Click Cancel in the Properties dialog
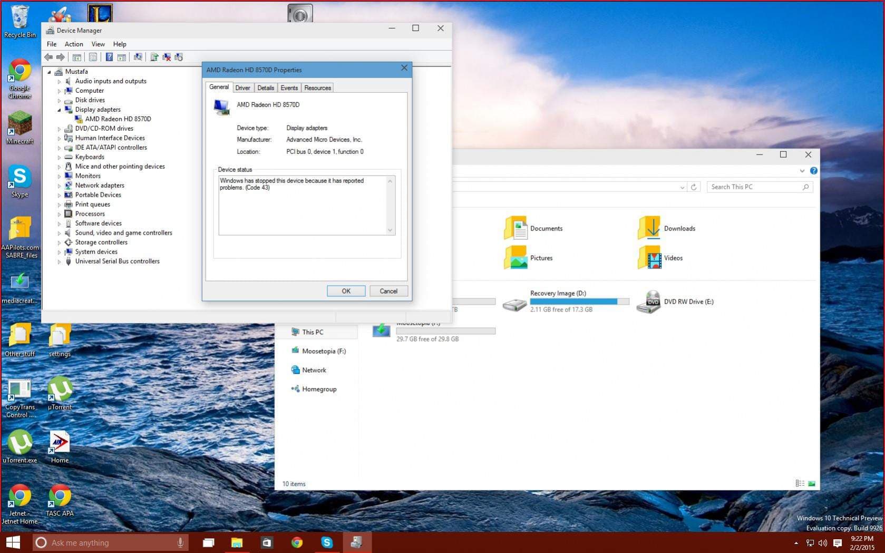Image resolution: width=885 pixels, height=553 pixels. (388, 291)
